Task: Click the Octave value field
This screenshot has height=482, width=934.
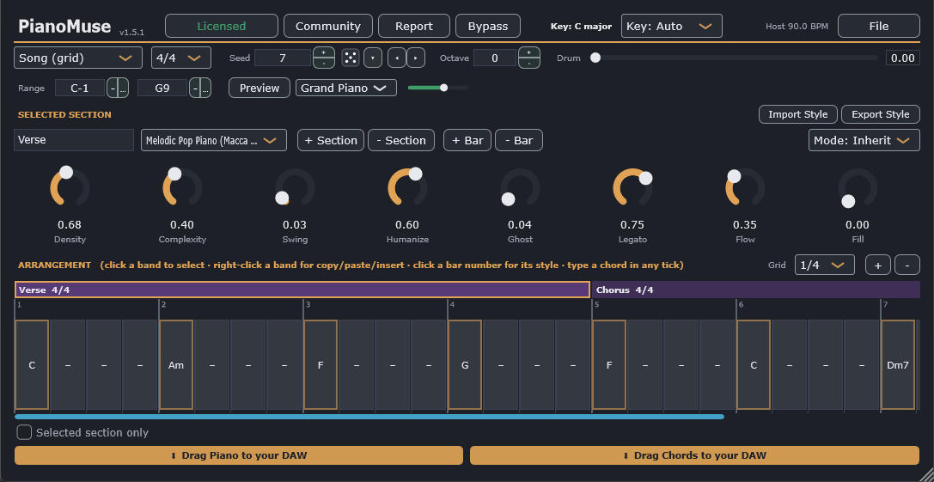Action: pyautogui.click(x=494, y=58)
